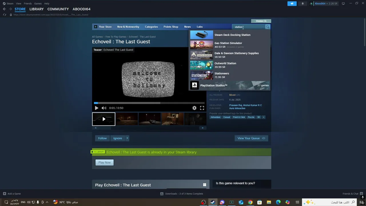Select Steam Deck Docking Station result
366x206 pixels.
229,35
